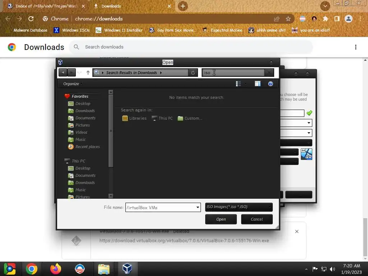Click Search downloads field
The width and height of the screenshot is (368, 276).
pos(191,47)
